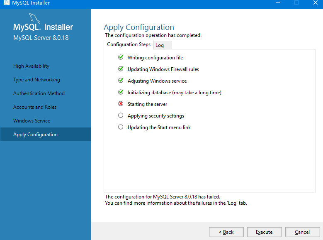Click the 'MySQL Installer' window title text

[31, 3]
